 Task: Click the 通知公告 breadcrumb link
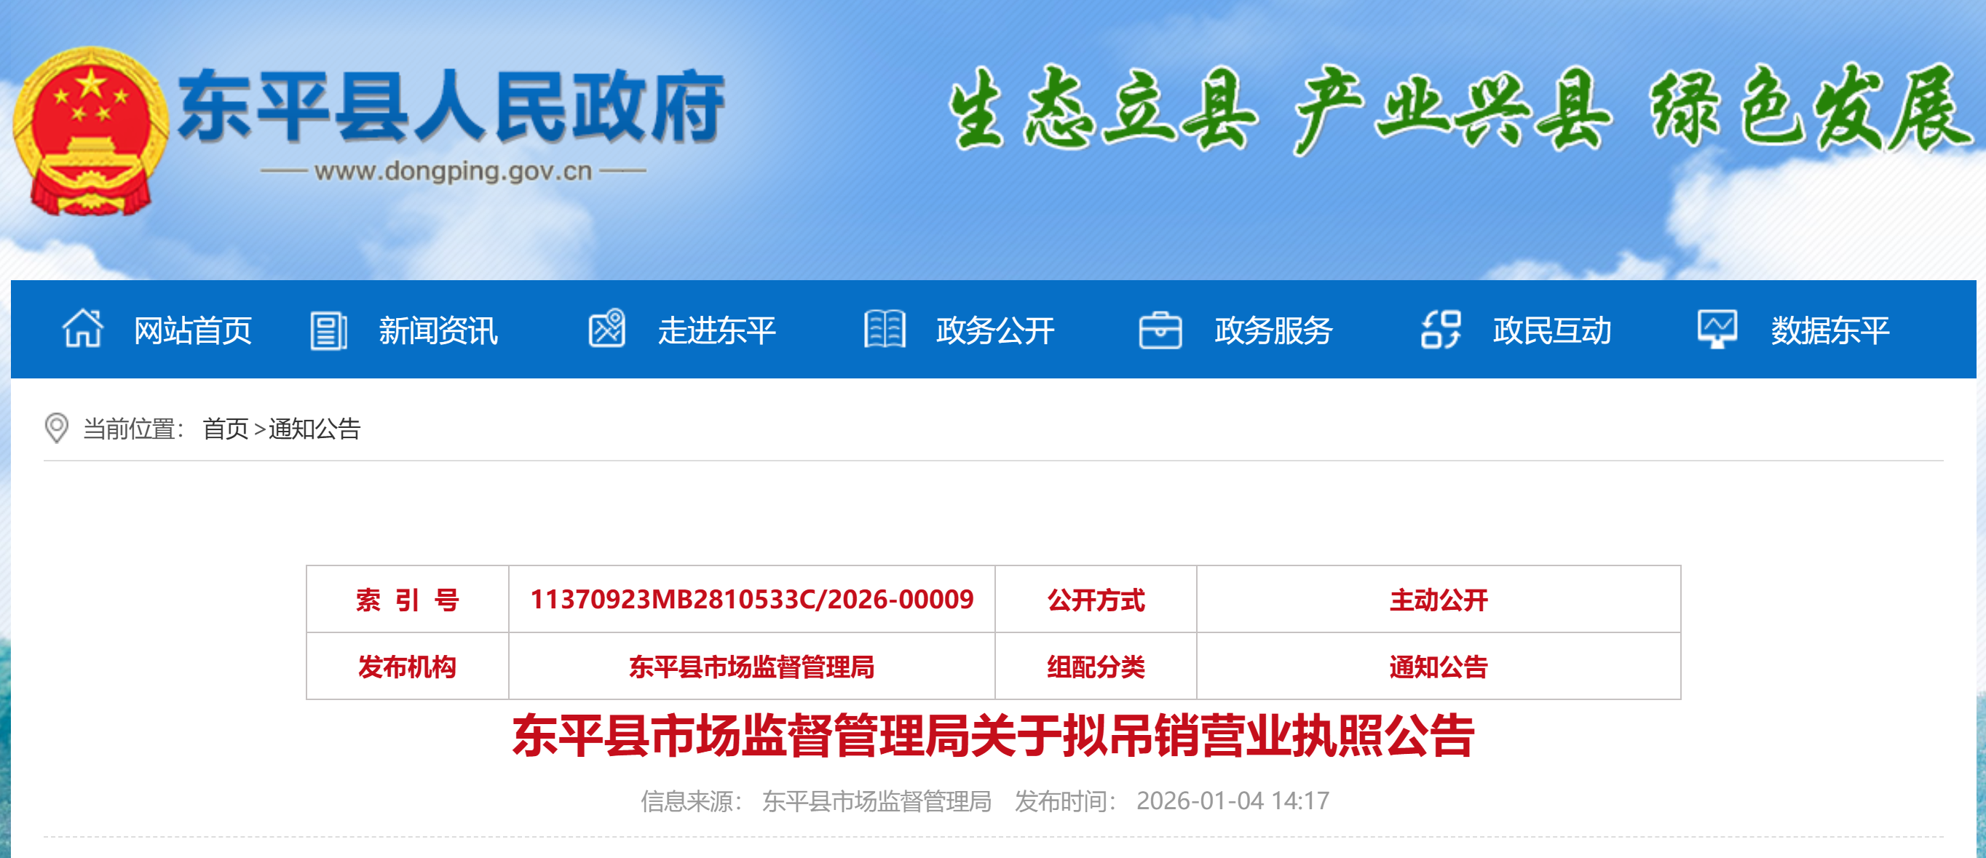coord(314,429)
